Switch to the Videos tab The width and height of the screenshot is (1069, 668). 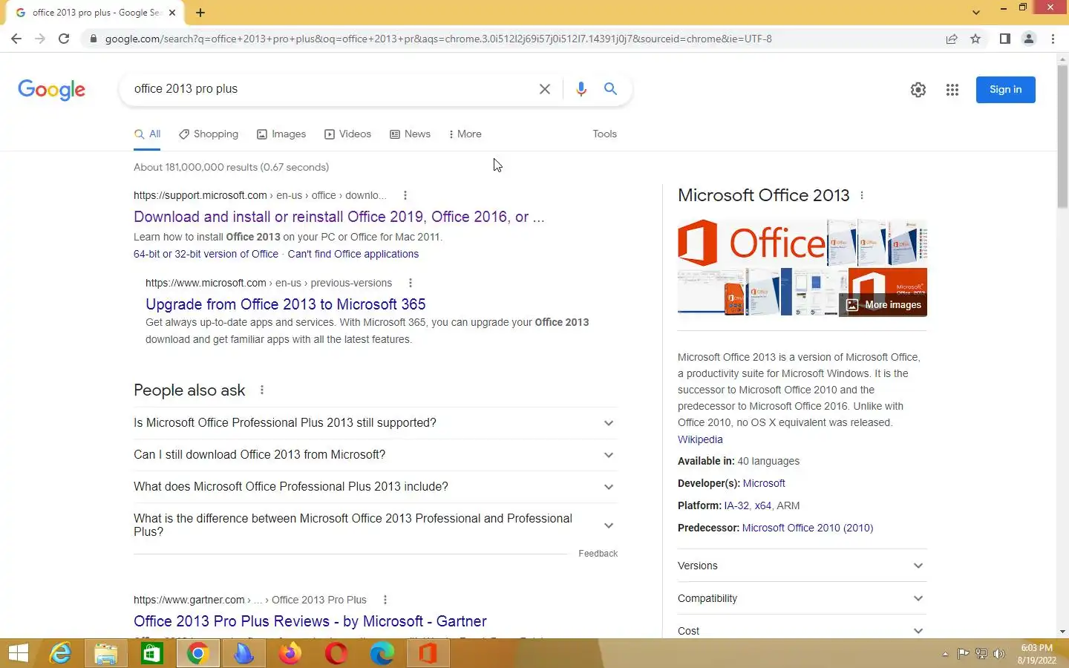coord(347,134)
